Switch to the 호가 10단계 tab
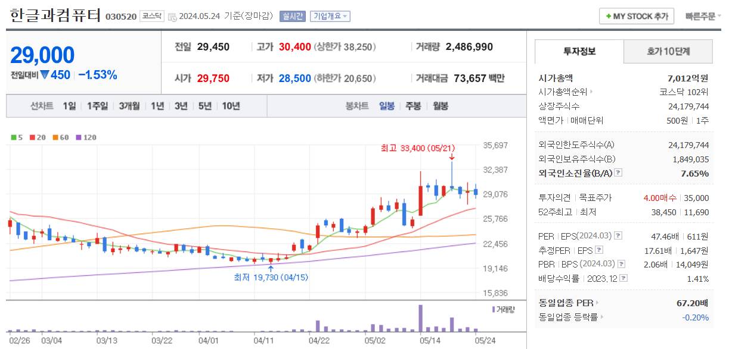Image resolution: width=729 pixels, height=349 pixels. click(x=669, y=51)
